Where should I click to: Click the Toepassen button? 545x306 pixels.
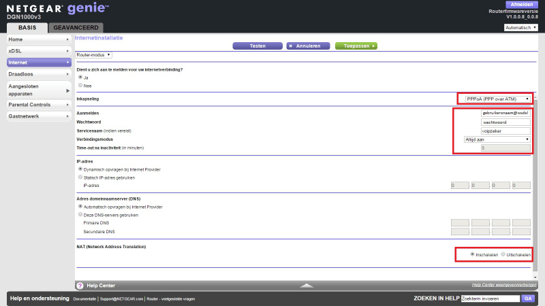pos(356,46)
